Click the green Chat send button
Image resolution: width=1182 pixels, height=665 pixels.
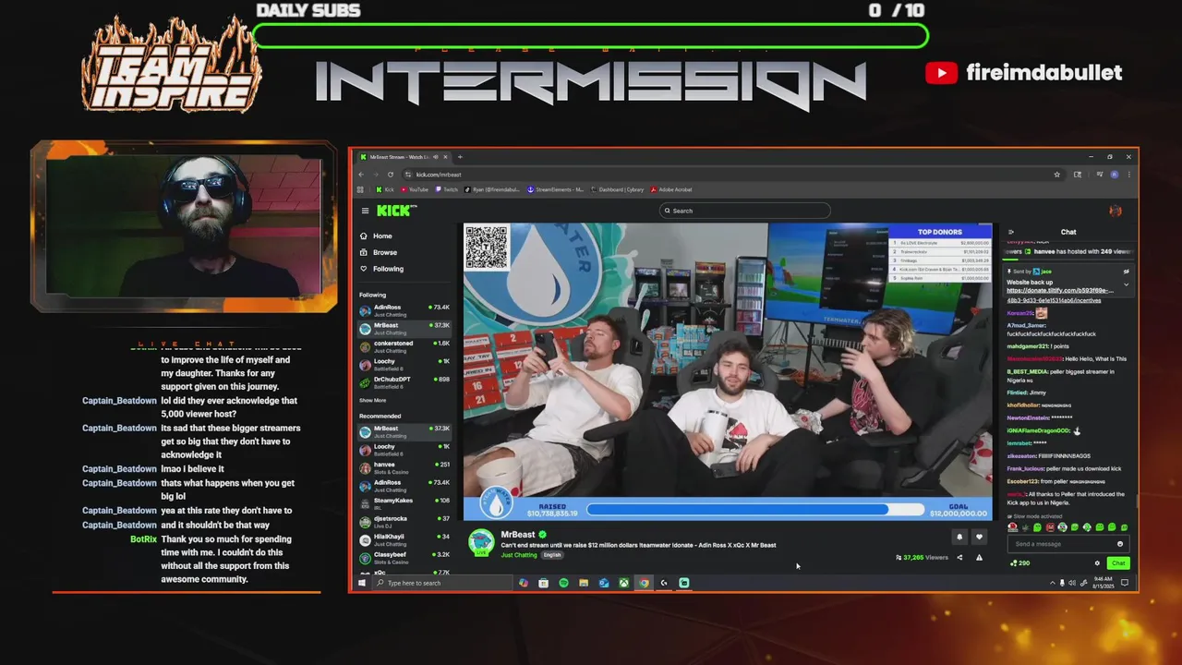point(1118,563)
